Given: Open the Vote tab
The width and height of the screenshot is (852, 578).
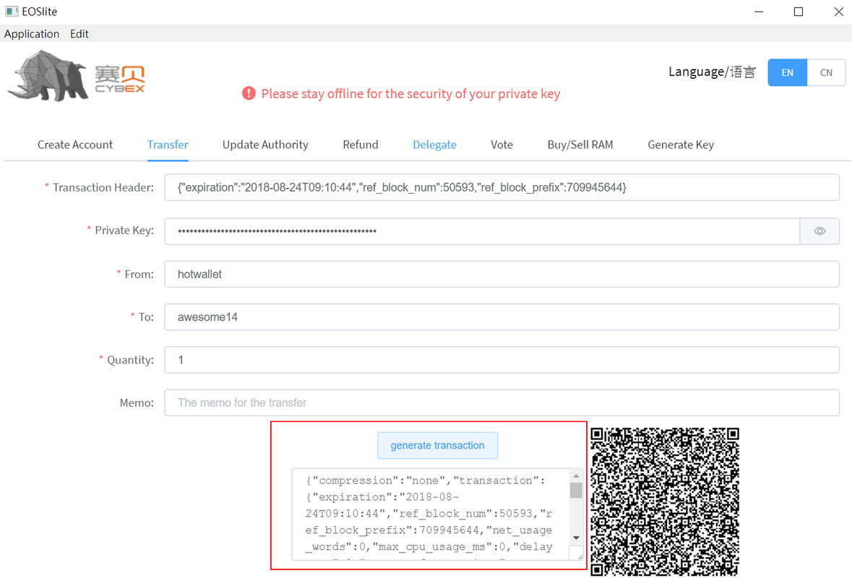Looking at the screenshot, I should click(502, 144).
